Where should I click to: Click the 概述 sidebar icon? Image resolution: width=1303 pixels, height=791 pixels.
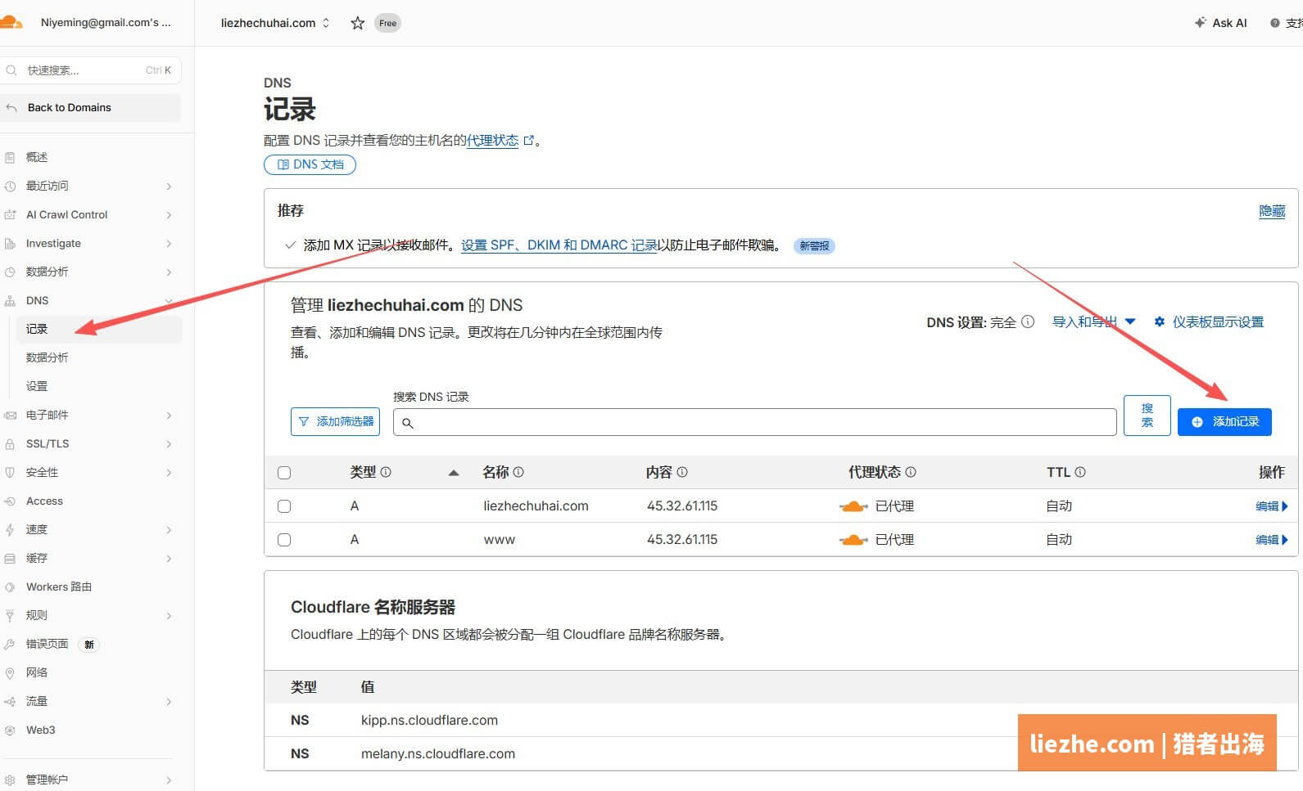pyautogui.click(x=10, y=157)
